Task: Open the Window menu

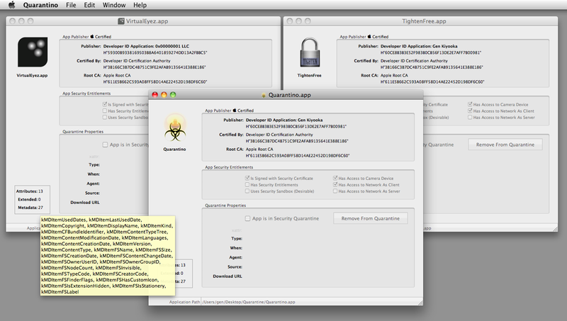Action: click(114, 5)
